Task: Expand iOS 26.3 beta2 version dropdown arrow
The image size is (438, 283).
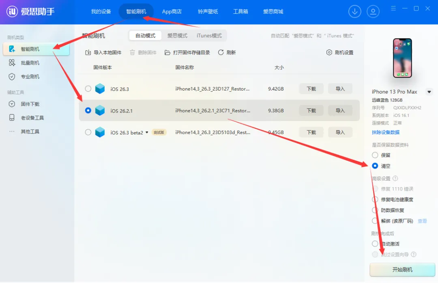Action: point(147,132)
